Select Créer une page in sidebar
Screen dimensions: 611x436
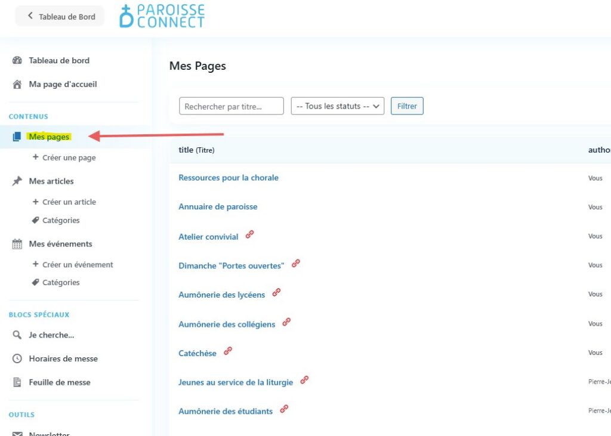69,158
